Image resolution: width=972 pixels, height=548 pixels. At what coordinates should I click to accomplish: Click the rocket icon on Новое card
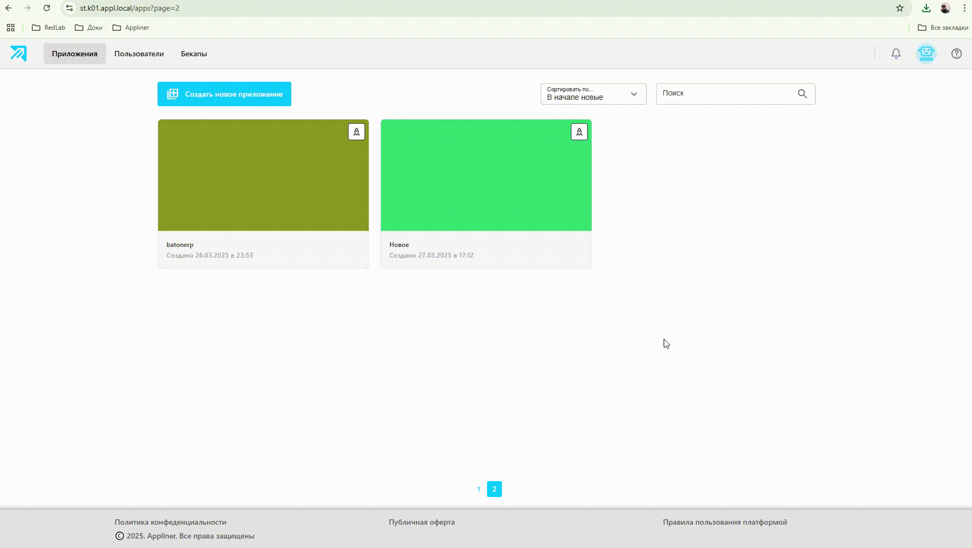pyautogui.click(x=579, y=132)
